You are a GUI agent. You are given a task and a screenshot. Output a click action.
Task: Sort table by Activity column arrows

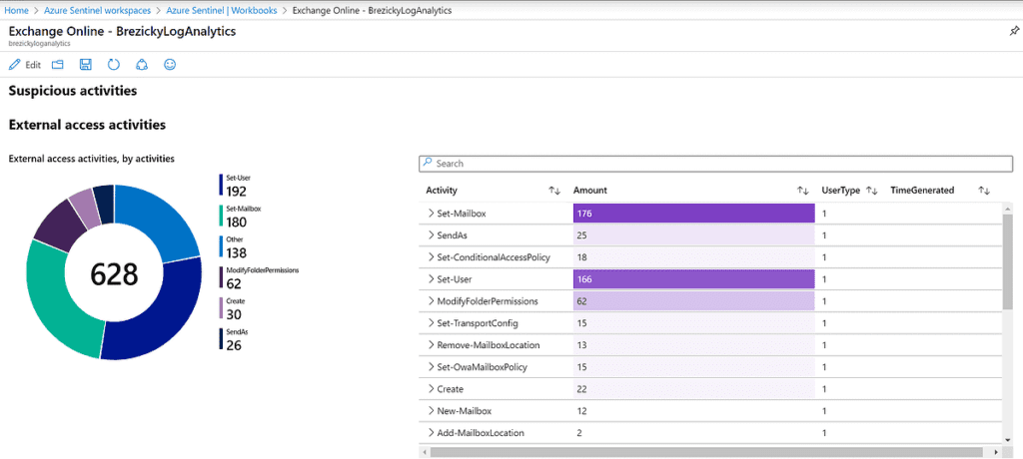pyautogui.click(x=554, y=191)
